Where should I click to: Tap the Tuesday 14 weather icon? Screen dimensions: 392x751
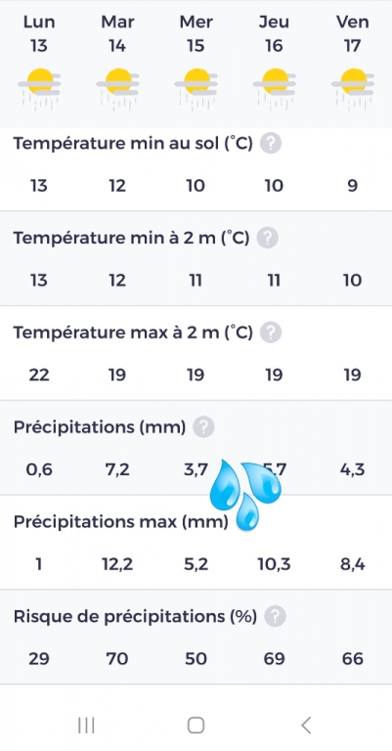pyautogui.click(x=117, y=89)
